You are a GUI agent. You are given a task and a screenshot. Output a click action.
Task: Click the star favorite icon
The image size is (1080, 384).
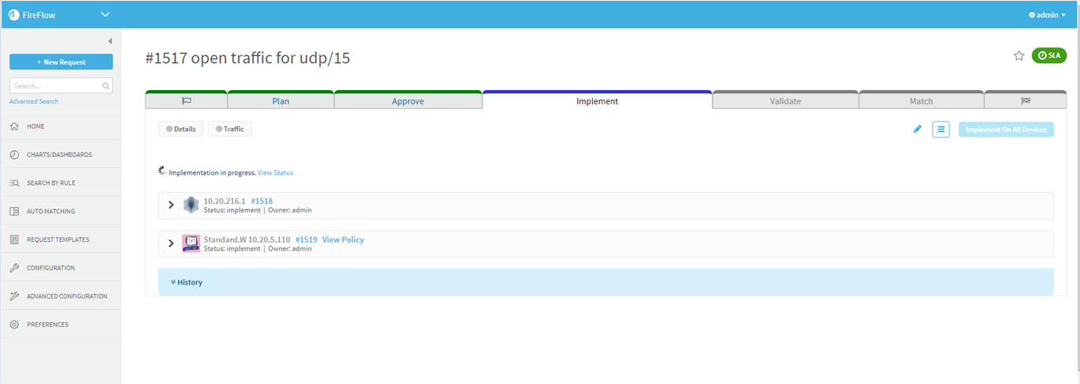(x=1019, y=55)
